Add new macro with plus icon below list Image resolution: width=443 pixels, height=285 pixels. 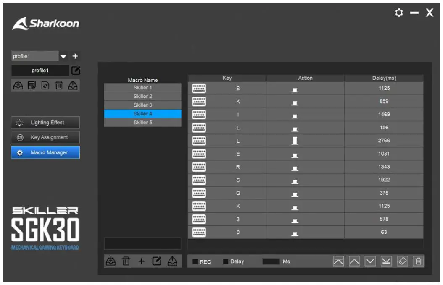pos(141,261)
